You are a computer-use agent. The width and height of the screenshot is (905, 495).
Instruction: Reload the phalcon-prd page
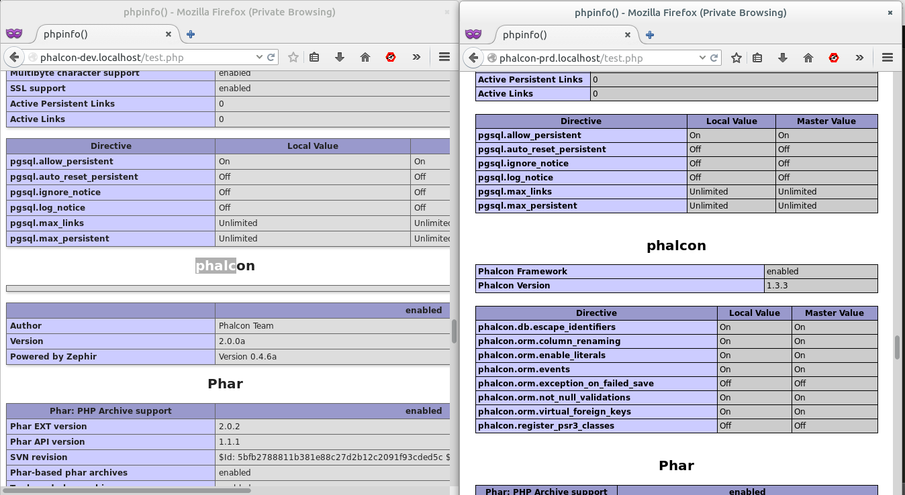tap(714, 58)
